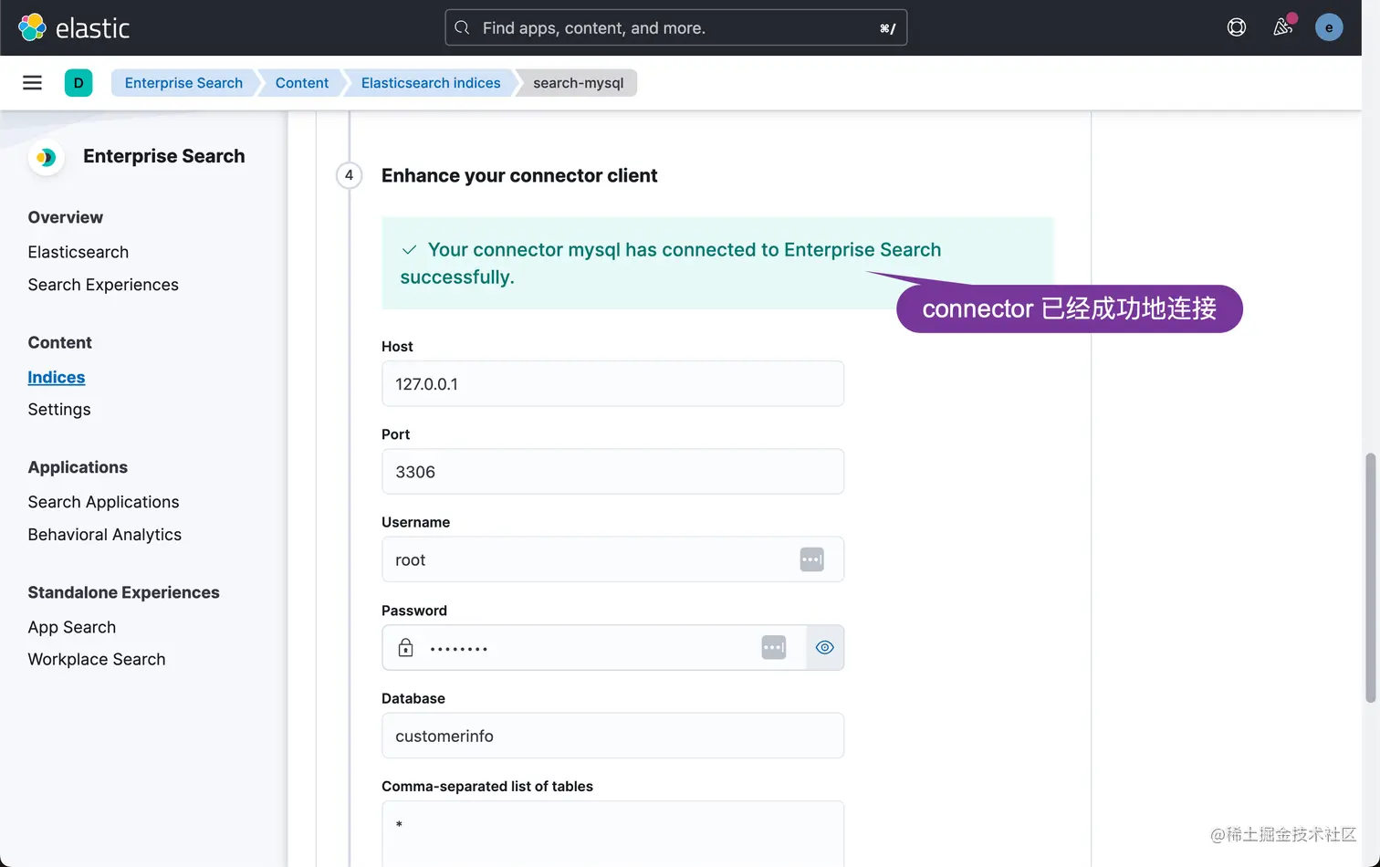The image size is (1380, 867).
Task: Click the Enhance your connector client heading
Action: point(519,175)
